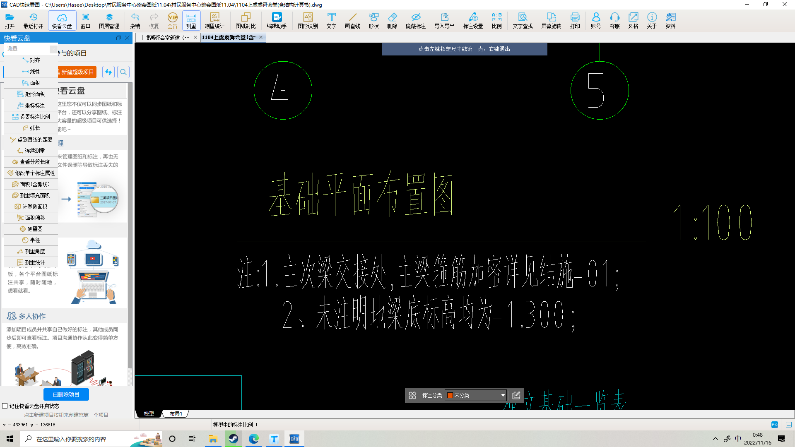Select 测量填充面积 option
Viewport: 795px width, 447px height.
[31, 195]
